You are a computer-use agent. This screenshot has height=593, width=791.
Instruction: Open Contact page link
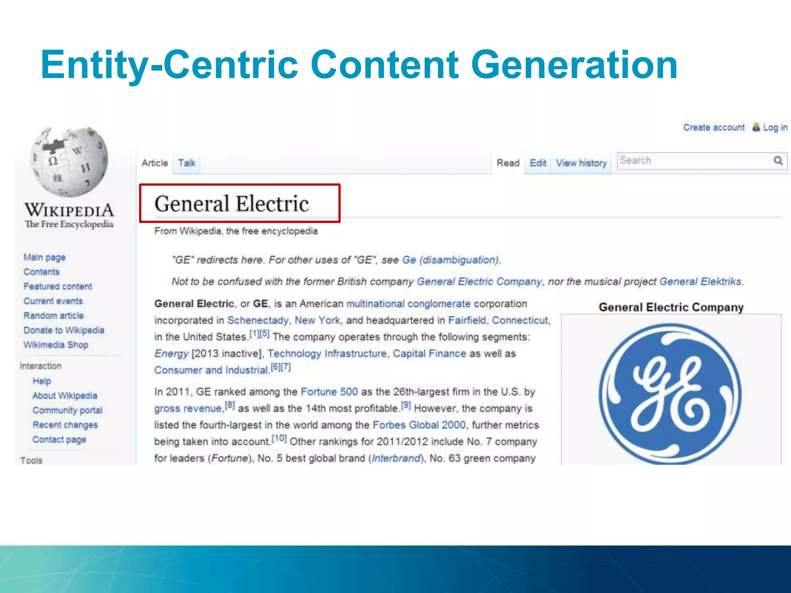[59, 439]
